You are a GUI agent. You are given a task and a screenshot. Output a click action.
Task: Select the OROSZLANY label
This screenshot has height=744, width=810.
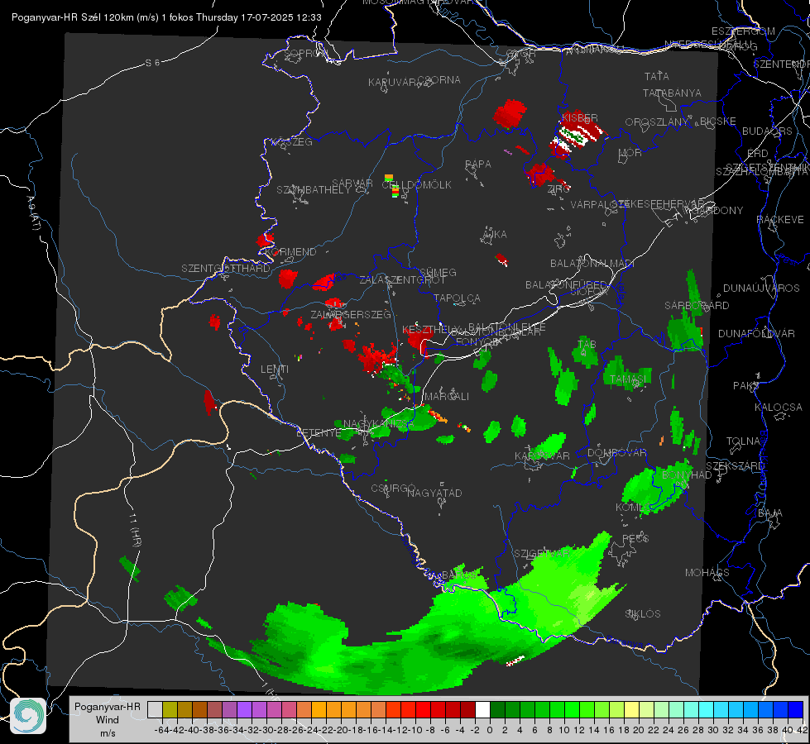coord(657,122)
